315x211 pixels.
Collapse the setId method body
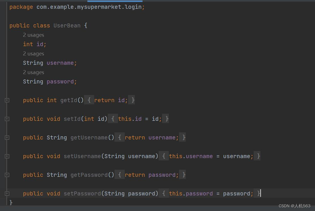7,119
